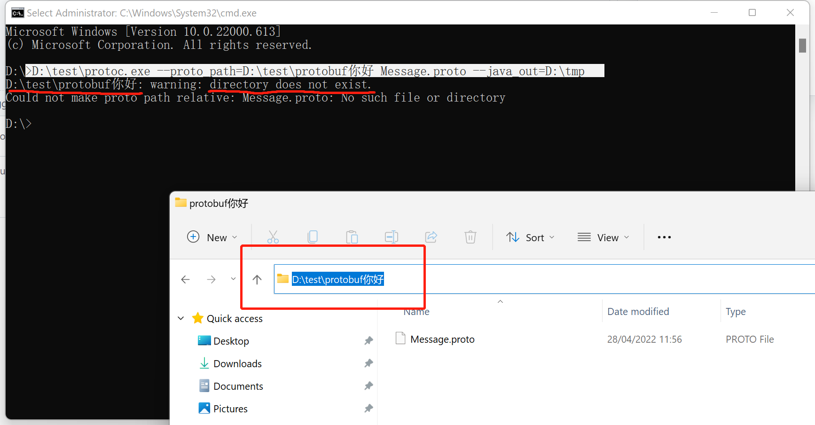Cut the selected item using toolbar scissors icon
The image size is (815, 425).
click(x=273, y=237)
